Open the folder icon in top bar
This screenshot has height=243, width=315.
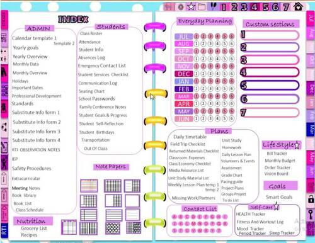[202, 7]
